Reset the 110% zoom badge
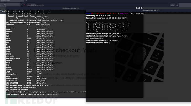Image resolution: width=191 pixels, height=106 pixels. click(172, 5)
